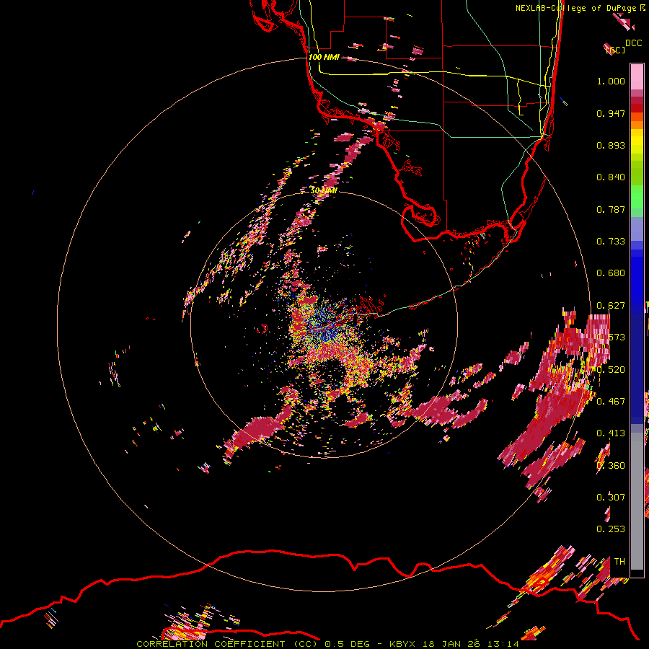Screen dimensions: 649x649
Task: Click the 13:14 timestamp text
Action: click(x=503, y=644)
